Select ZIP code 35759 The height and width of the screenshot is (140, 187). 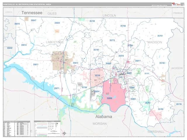[x=130, y=45]
